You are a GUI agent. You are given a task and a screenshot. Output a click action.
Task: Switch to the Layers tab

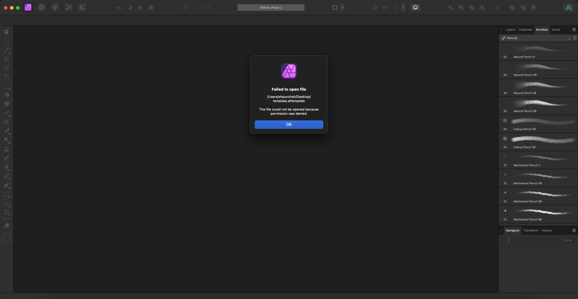point(510,30)
